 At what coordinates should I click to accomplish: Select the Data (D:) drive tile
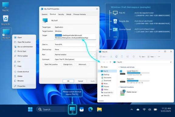[x=135, y=81]
